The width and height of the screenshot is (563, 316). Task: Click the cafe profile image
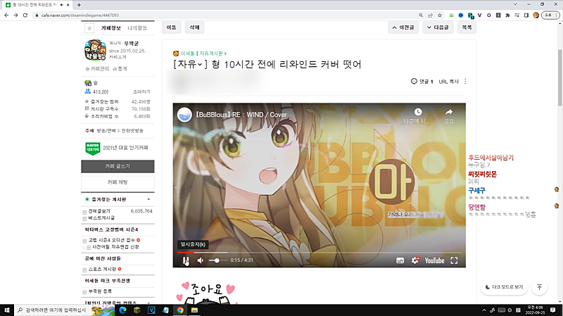pyautogui.click(x=95, y=50)
